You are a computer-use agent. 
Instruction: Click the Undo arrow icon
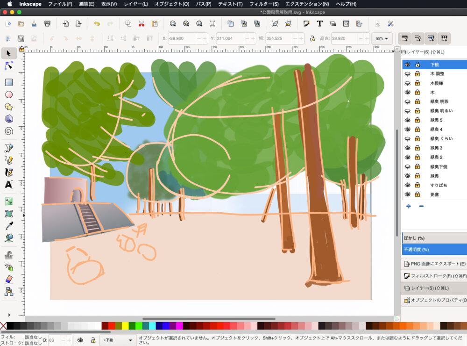point(97,23)
